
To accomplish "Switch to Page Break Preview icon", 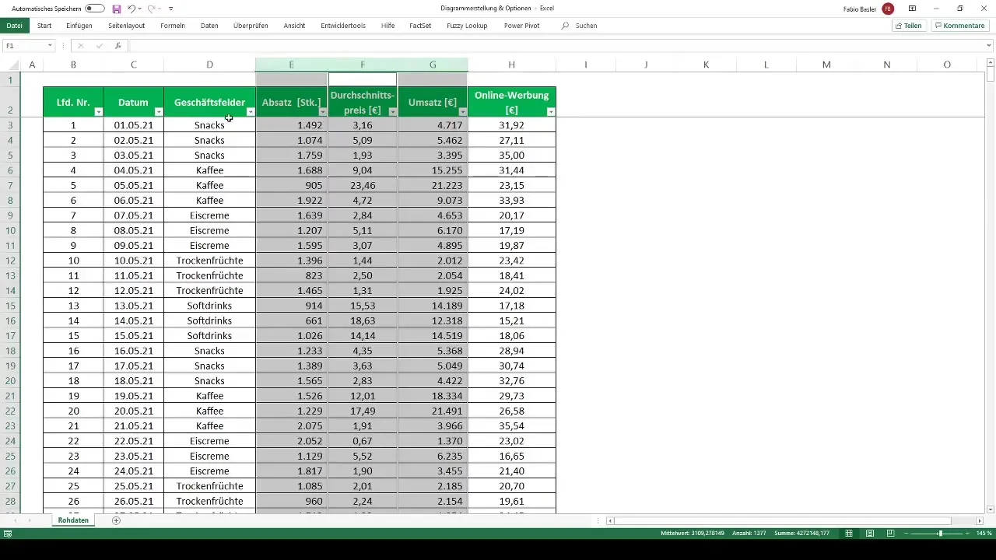I will pyautogui.click(x=889, y=534).
